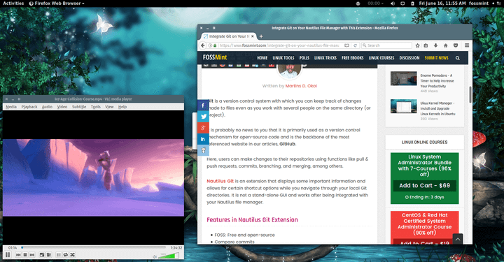Screen dimensions: 504x262
Task: Pause VLC playback with the pause button
Action: click(8, 254)
